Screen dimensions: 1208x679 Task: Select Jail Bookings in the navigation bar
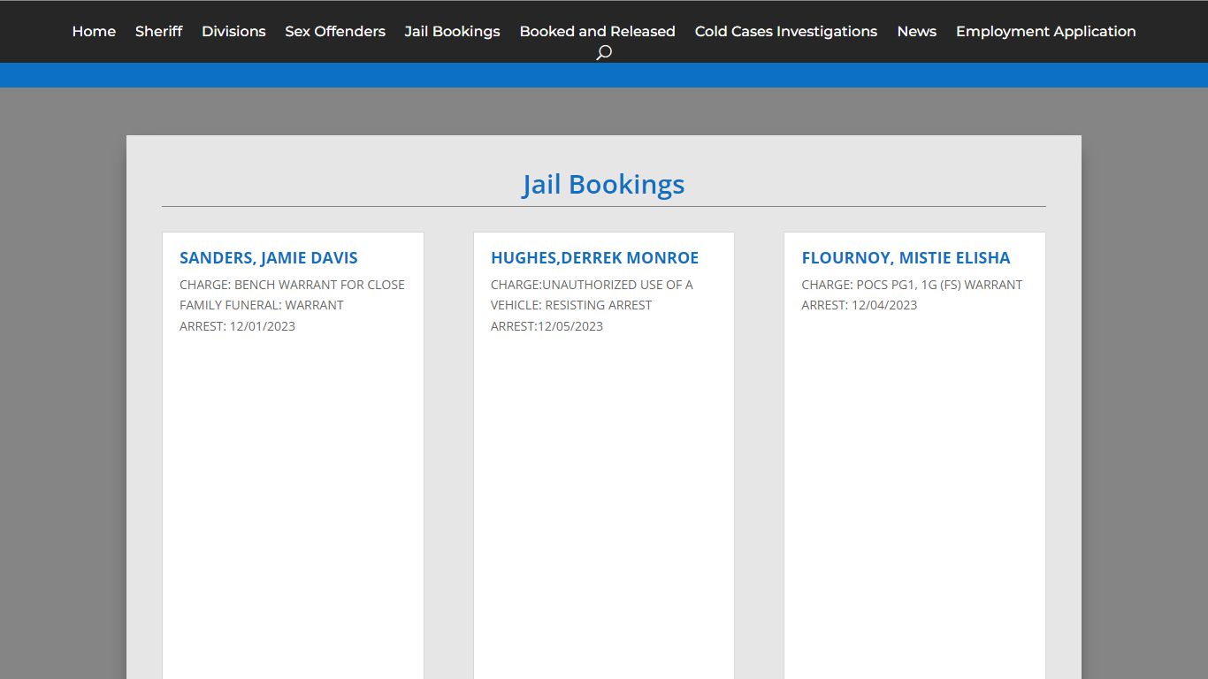pos(453,31)
